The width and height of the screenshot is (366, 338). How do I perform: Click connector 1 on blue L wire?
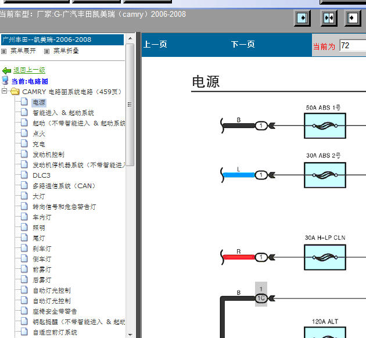tap(261, 175)
